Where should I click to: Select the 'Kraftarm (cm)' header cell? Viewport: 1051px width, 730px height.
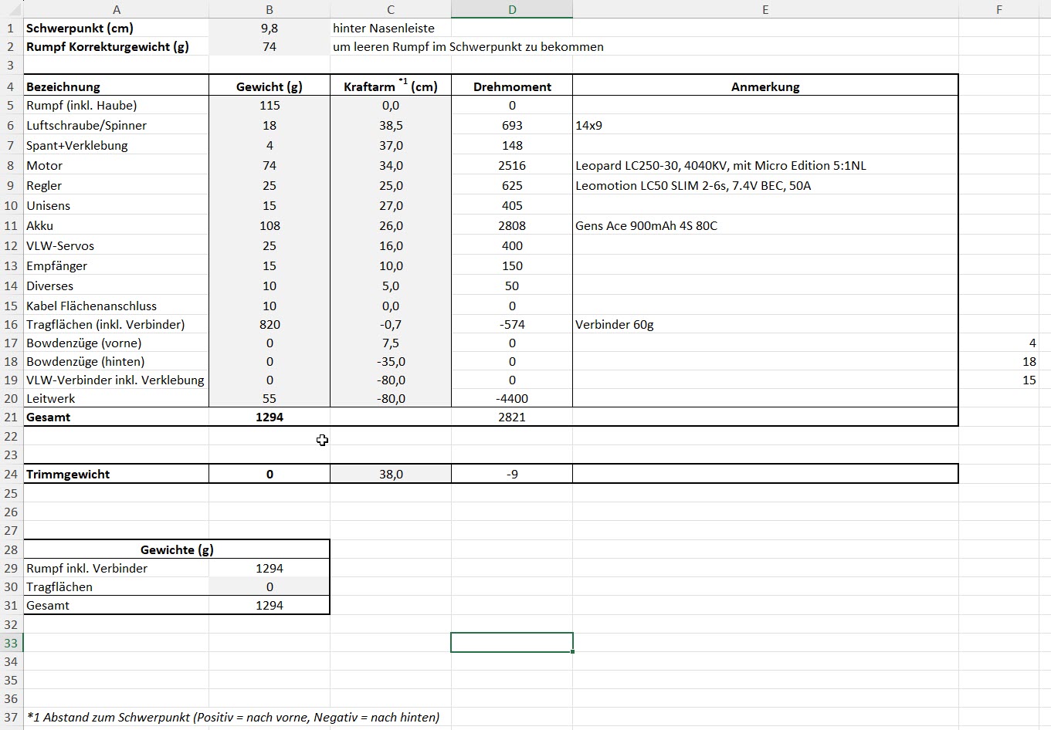point(391,86)
